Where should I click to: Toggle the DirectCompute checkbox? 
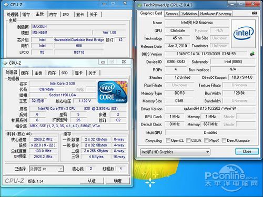pyautogui.click(x=224, y=140)
